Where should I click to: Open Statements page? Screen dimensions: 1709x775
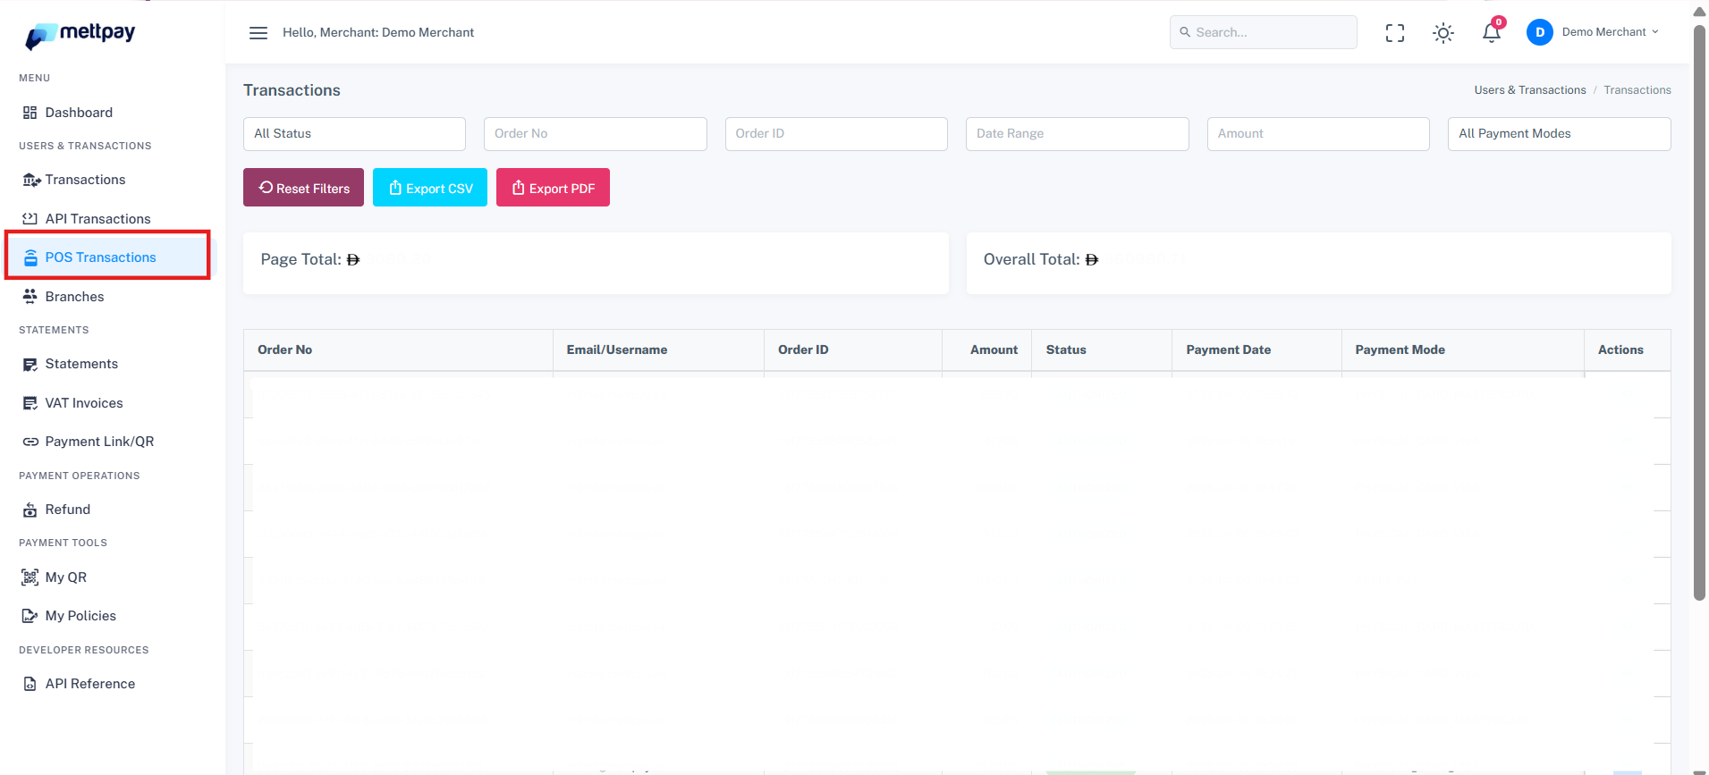pyautogui.click(x=81, y=364)
